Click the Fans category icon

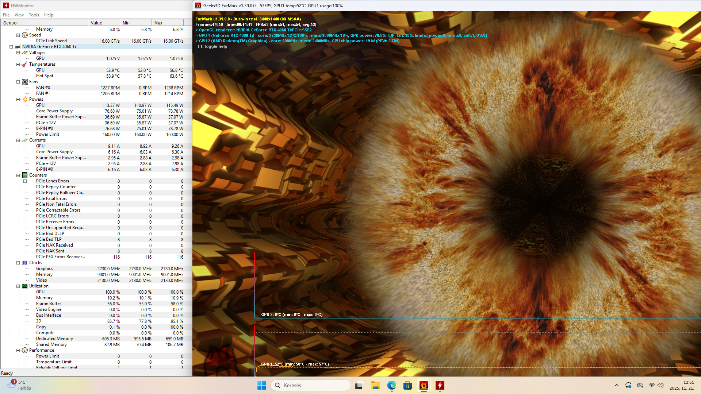point(24,82)
